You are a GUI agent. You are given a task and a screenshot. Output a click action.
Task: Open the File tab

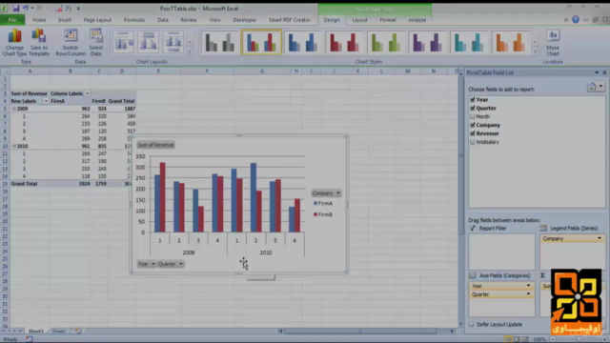tap(12, 20)
